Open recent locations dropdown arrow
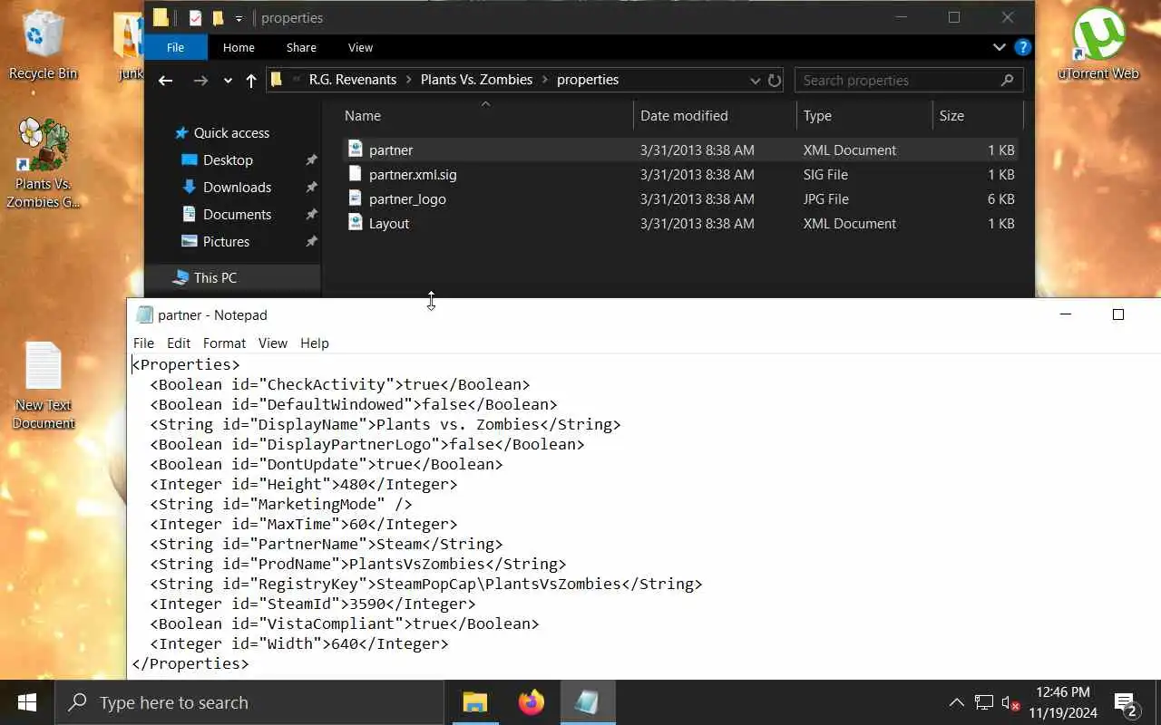Viewport: 1161px width, 725px height. tap(228, 81)
